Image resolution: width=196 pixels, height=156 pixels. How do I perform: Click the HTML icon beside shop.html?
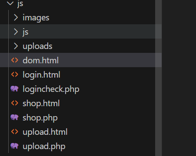point(15,103)
